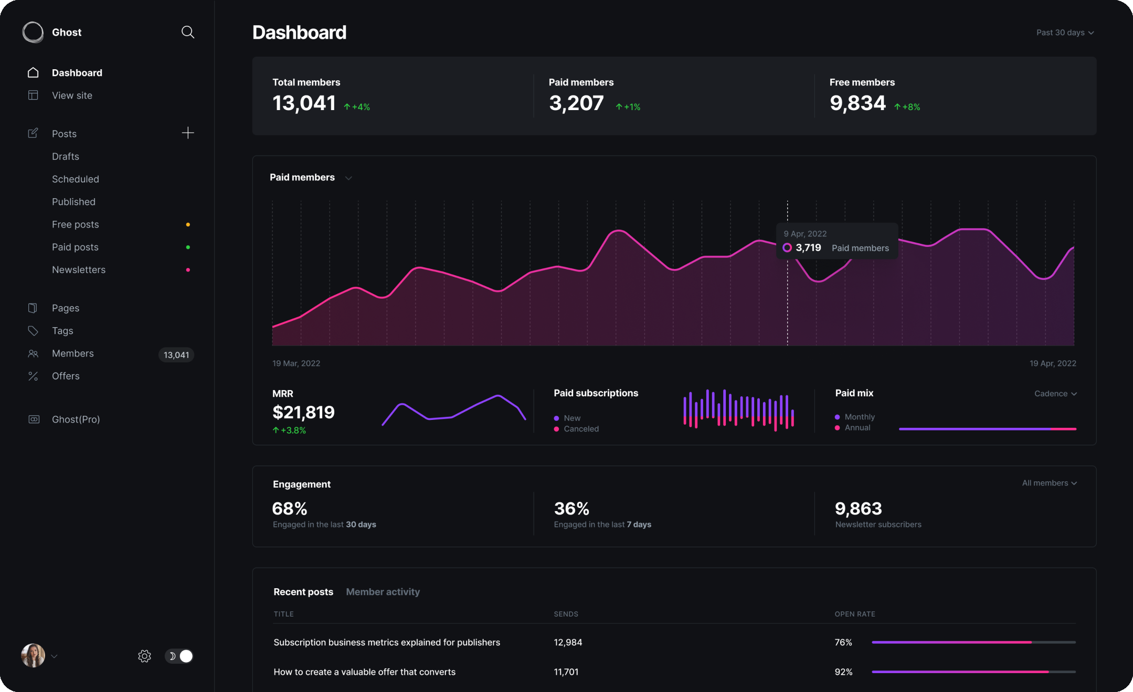Click the plus icon to create new post
The height and width of the screenshot is (692, 1133).
click(187, 133)
